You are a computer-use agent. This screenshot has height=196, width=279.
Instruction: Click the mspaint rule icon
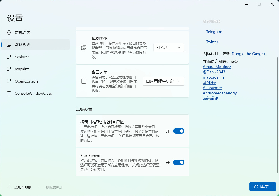[9, 69]
